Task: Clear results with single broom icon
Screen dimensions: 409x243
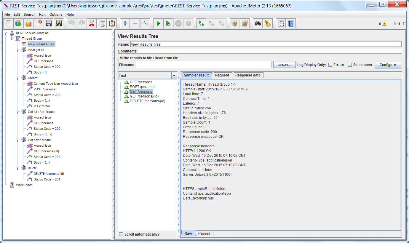Action: [235, 23]
